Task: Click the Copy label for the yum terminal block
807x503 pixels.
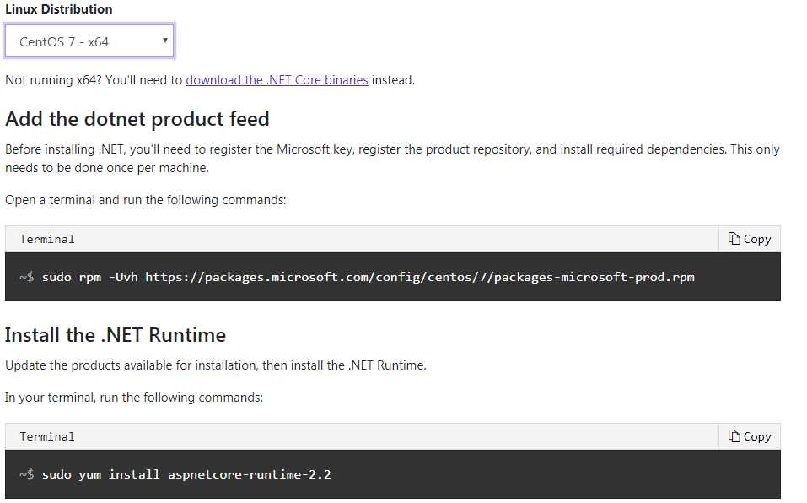Action: [757, 437]
